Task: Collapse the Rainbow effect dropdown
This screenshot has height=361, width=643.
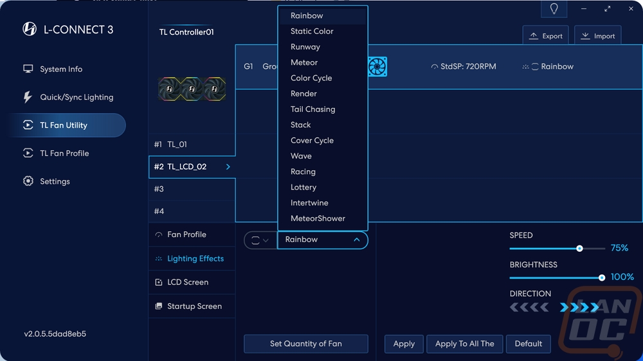Action: coord(356,240)
